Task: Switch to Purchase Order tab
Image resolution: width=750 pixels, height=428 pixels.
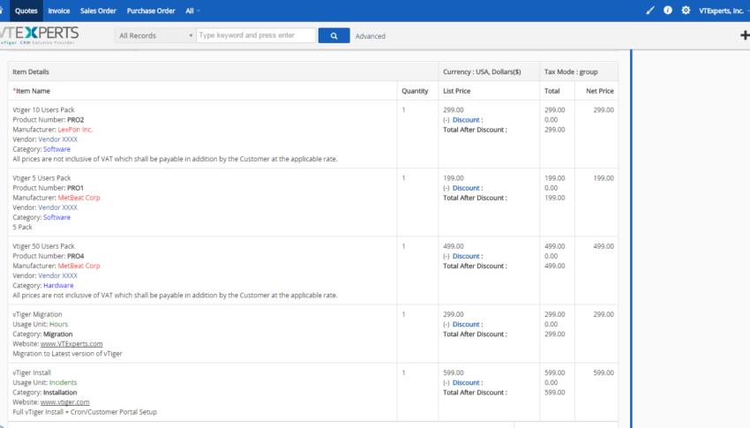Action: (x=151, y=11)
